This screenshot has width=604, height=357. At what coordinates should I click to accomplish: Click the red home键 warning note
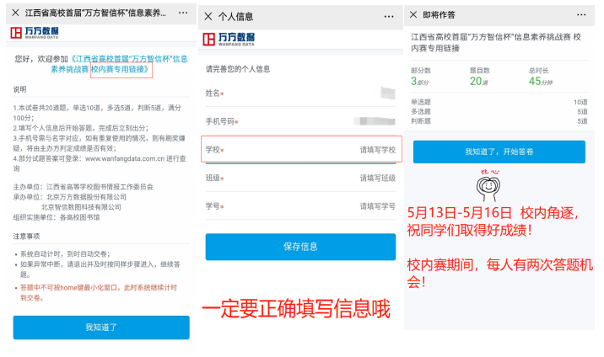tap(98, 292)
